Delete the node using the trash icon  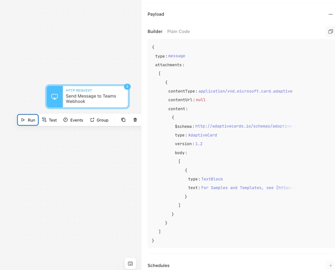tap(135, 120)
